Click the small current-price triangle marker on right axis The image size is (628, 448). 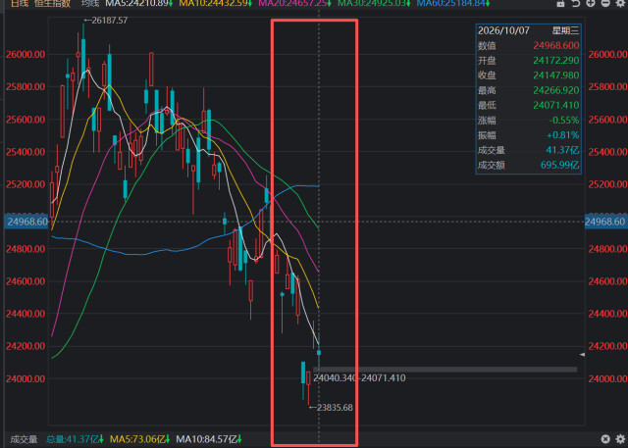click(582, 355)
